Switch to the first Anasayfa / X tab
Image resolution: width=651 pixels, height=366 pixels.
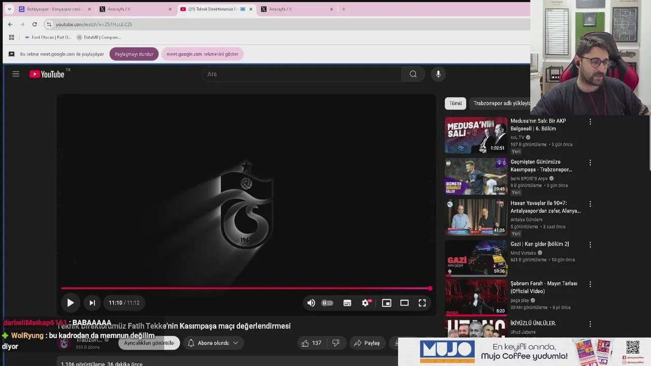point(136,9)
